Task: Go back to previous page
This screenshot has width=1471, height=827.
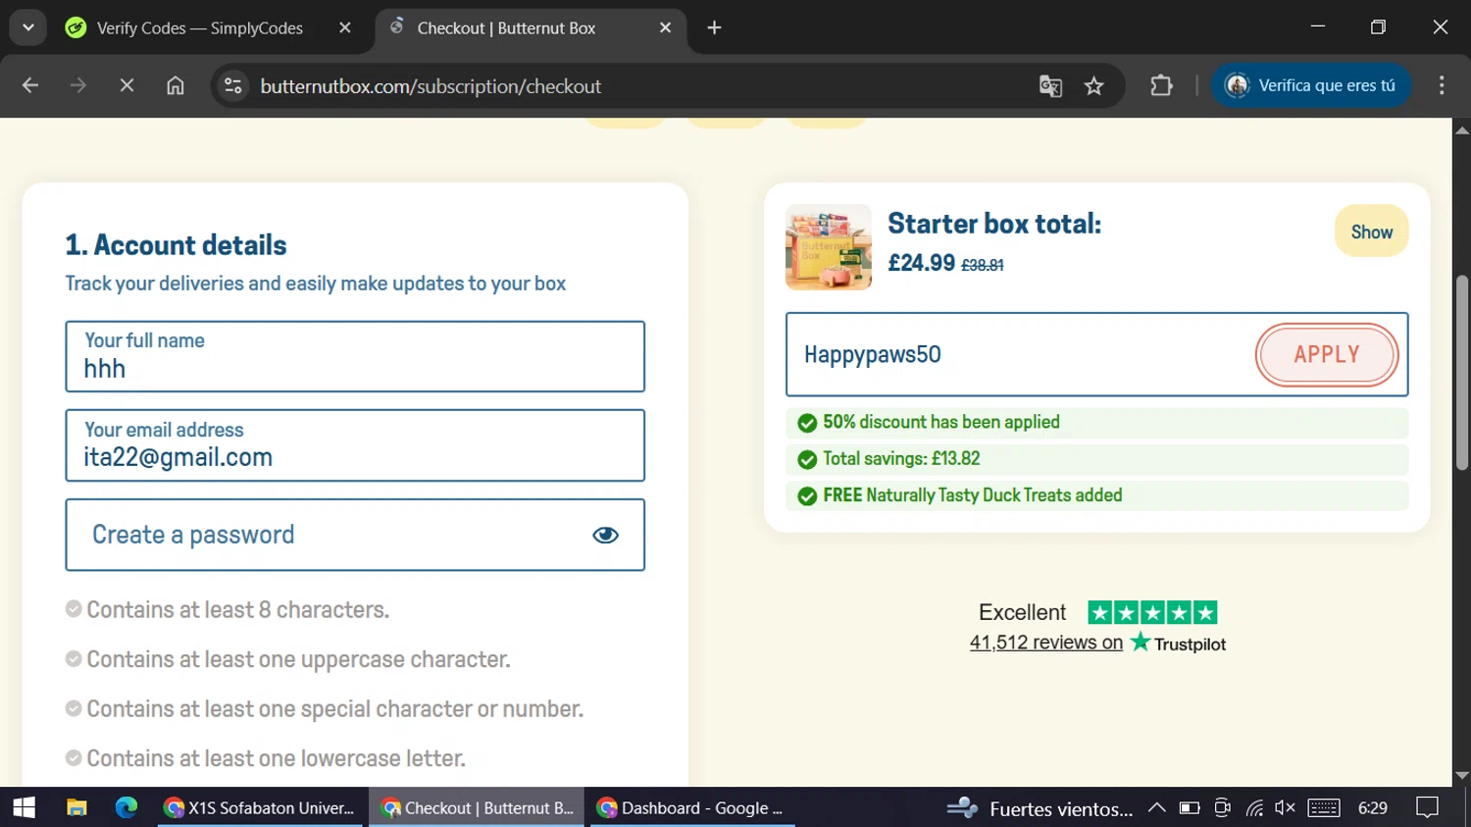Action: [x=30, y=86]
